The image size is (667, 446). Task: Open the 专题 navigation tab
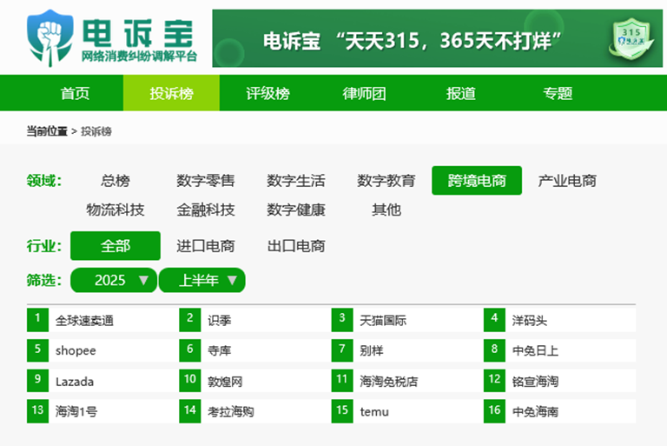click(558, 93)
